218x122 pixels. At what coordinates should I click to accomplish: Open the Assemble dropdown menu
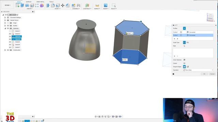tap(76, 9)
